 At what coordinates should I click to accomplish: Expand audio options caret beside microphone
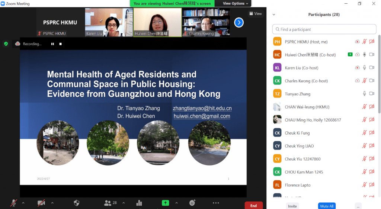point(23,203)
